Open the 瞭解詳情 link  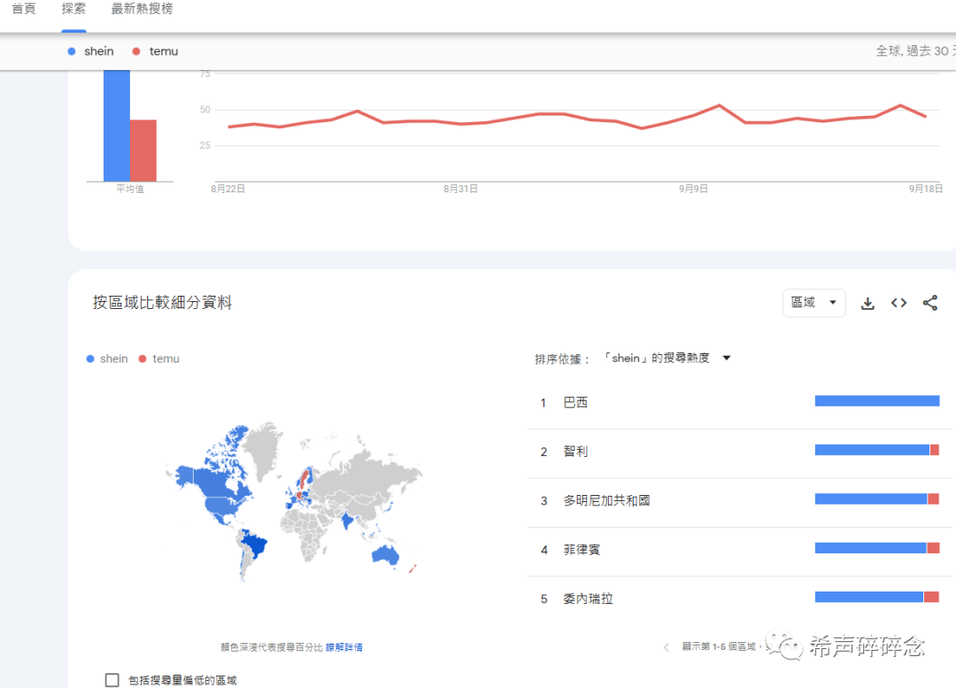343,647
